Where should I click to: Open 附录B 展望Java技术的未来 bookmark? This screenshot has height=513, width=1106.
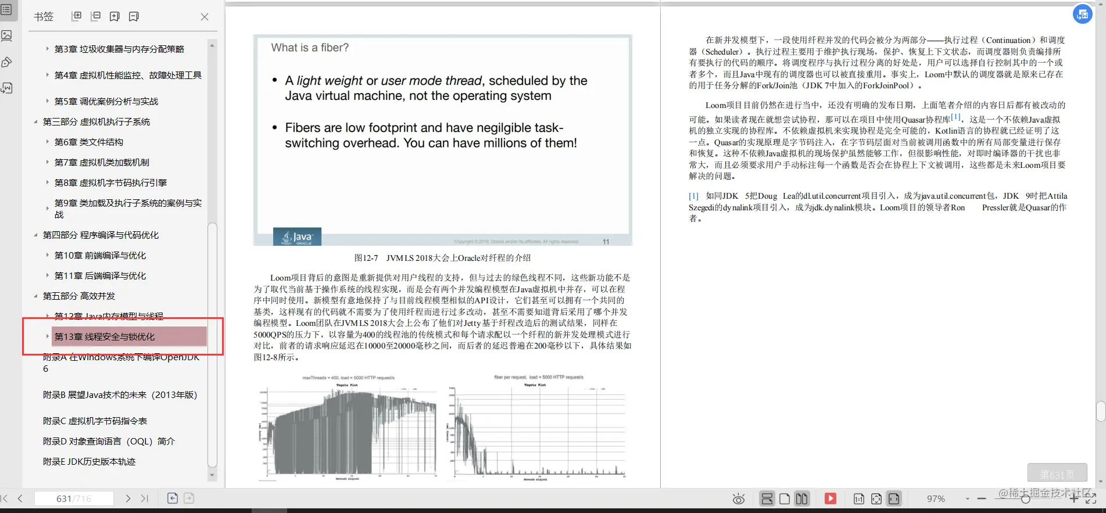[x=120, y=394]
